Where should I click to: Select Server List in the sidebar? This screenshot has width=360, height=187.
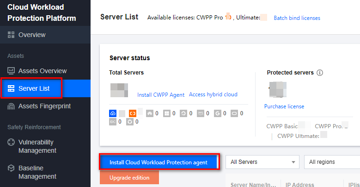(45, 88)
